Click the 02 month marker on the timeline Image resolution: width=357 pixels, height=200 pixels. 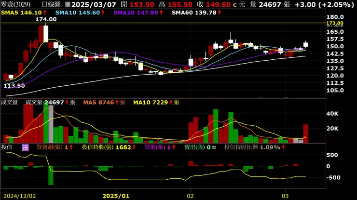[x=191, y=196]
